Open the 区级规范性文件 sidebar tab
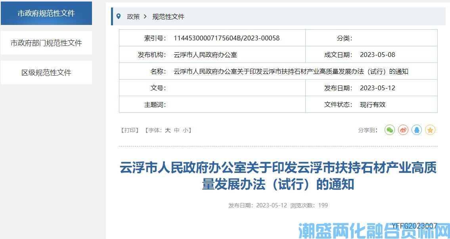 click(x=46, y=72)
